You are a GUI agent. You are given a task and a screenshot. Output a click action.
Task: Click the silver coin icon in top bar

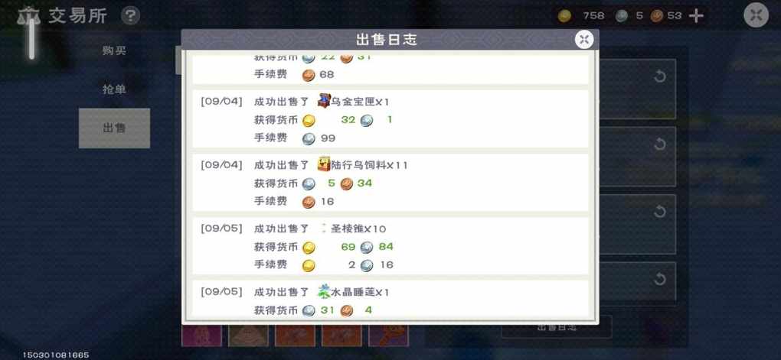[621, 16]
